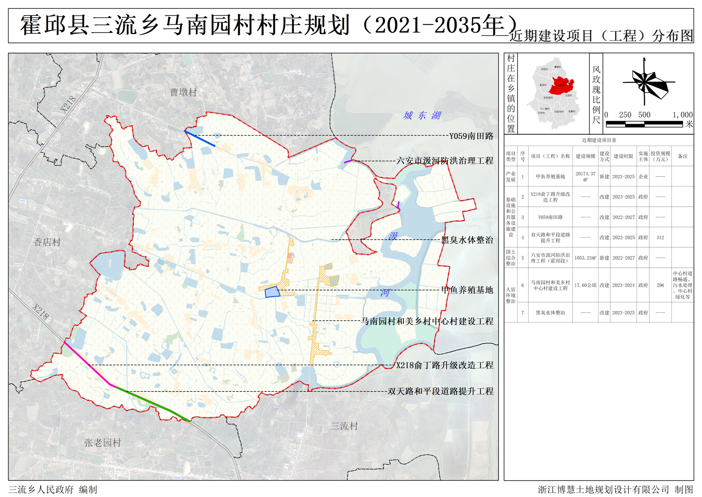The width and height of the screenshot is (702, 497).
Task: Click the 城东湖 lake label
Action: (x=422, y=116)
